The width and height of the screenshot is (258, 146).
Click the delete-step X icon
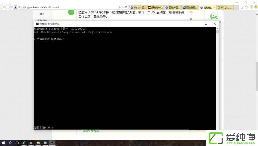(x=191, y=19)
